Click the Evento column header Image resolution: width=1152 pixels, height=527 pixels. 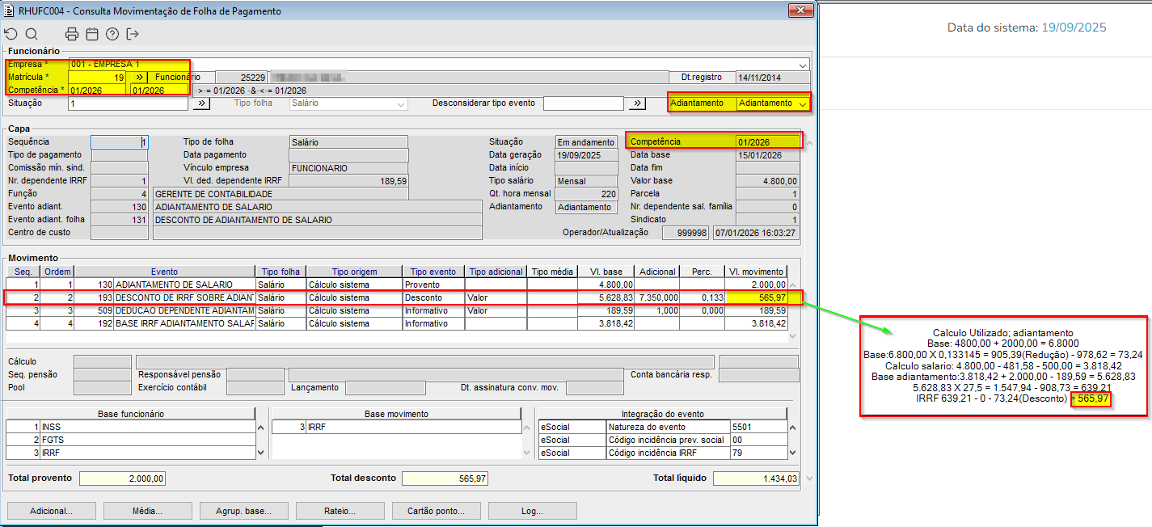click(x=164, y=272)
